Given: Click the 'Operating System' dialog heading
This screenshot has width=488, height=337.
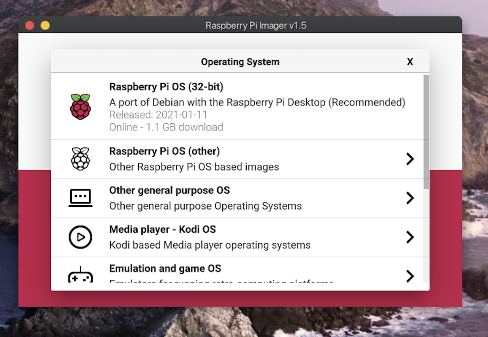Looking at the screenshot, I should [x=240, y=62].
